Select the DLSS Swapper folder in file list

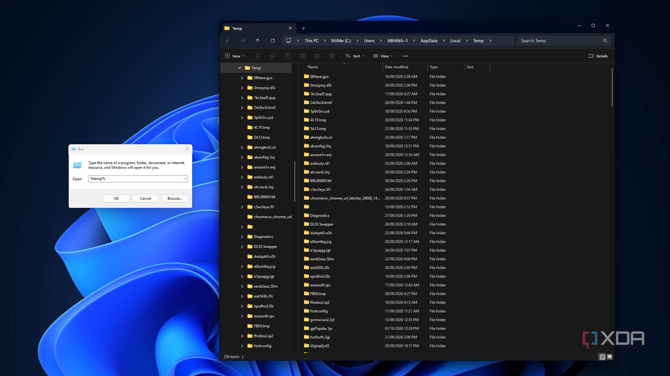point(322,224)
